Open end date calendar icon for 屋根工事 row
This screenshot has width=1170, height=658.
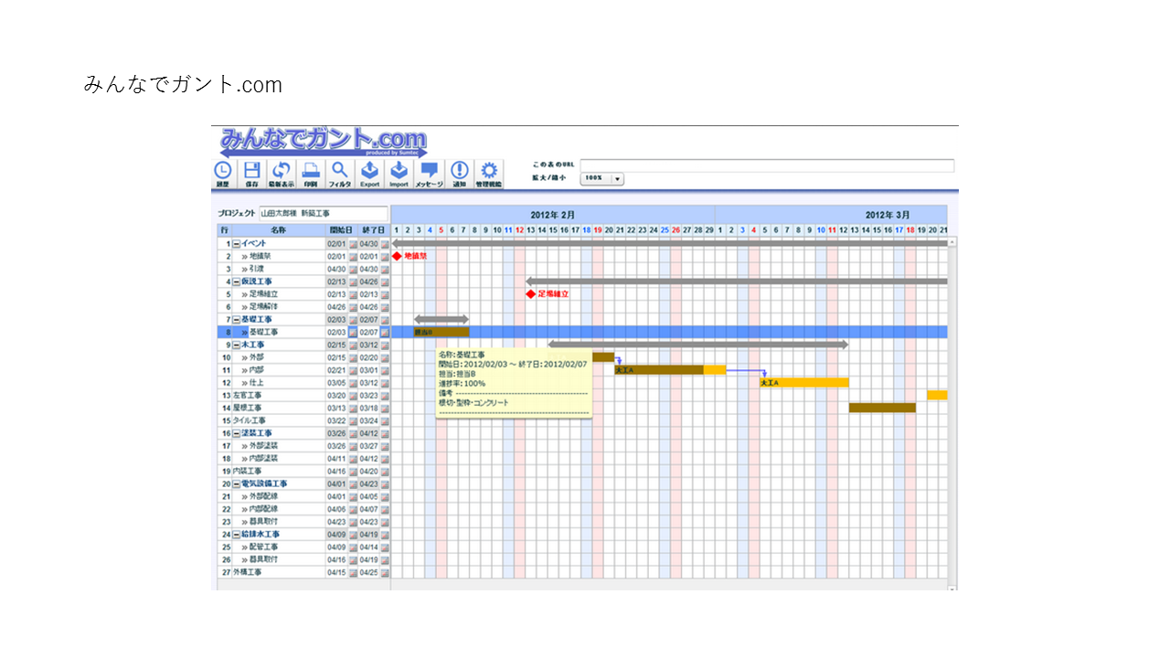[x=385, y=409]
